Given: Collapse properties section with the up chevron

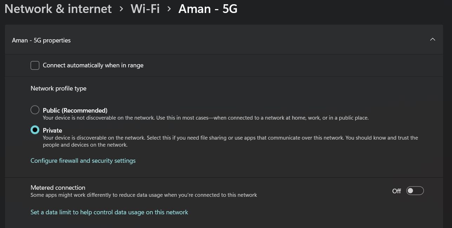Looking at the screenshot, I should tap(433, 40).
